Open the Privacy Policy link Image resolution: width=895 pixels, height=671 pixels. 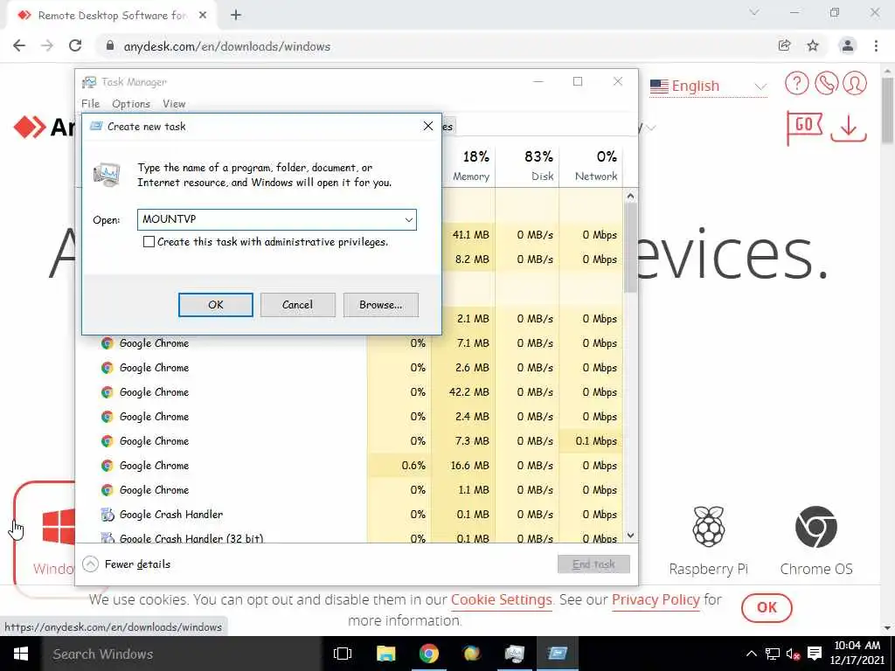click(656, 599)
